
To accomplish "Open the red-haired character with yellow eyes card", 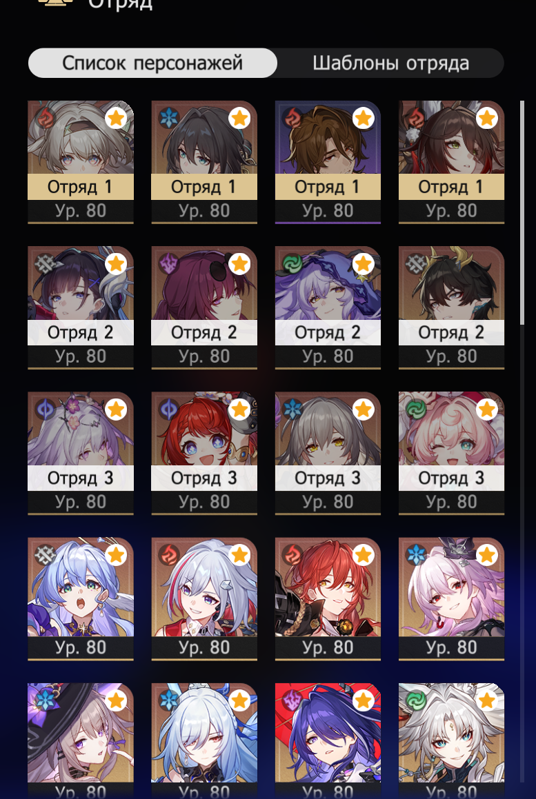I will click(328, 599).
